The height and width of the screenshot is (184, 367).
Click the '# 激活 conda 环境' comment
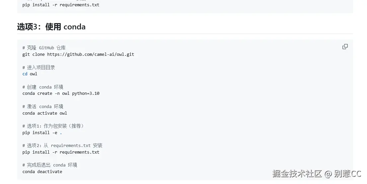click(43, 106)
